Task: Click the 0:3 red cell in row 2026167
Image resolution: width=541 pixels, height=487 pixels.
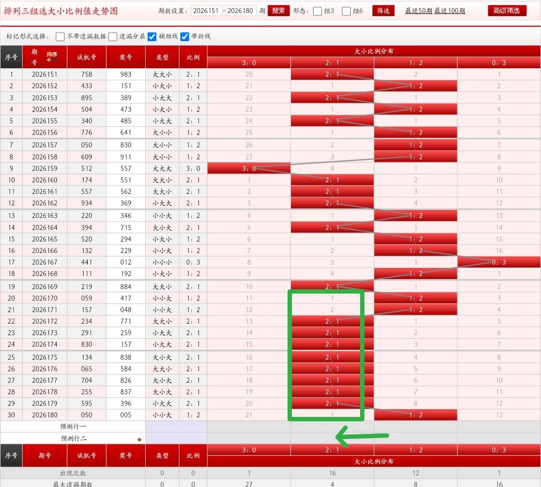Action: click(499, 262)
